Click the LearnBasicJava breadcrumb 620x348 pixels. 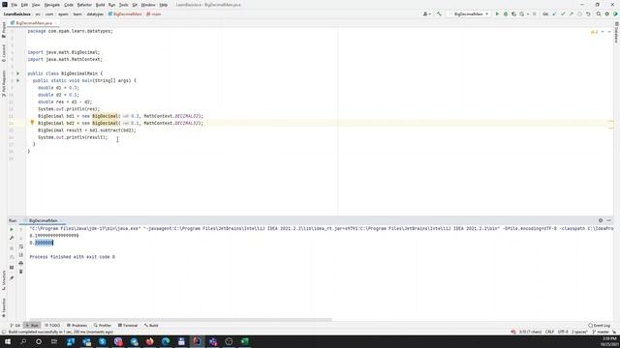[x=16, y=14]
